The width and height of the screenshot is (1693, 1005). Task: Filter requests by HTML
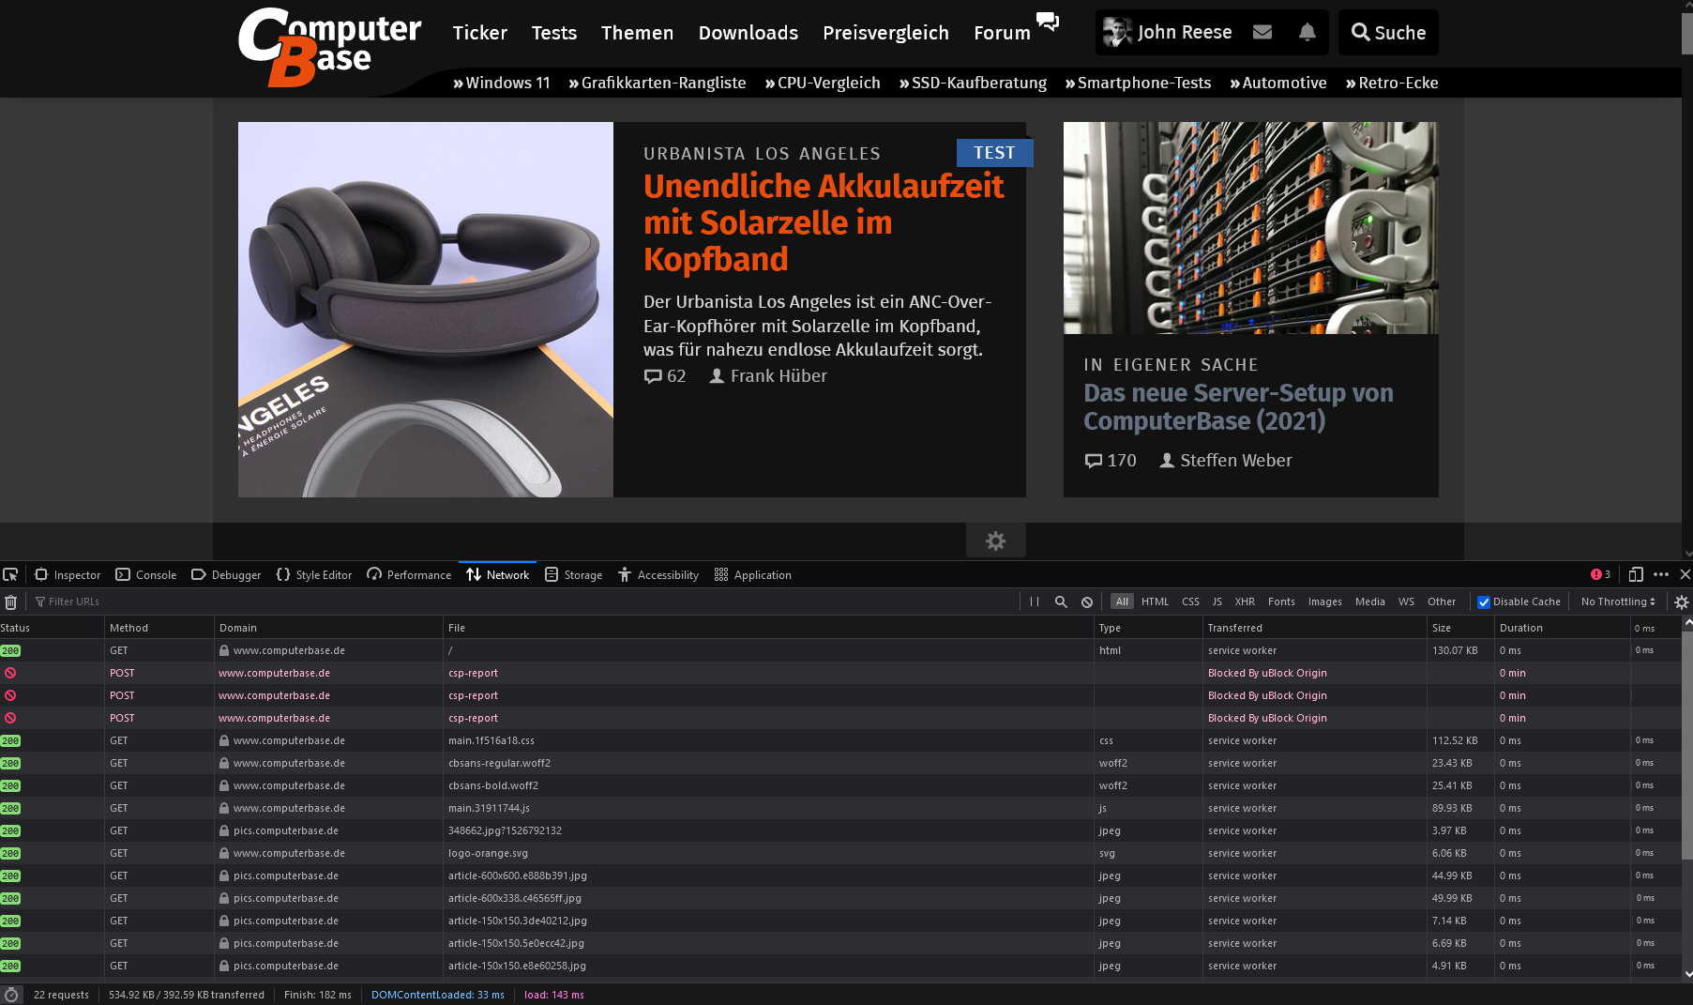tap(1155, 601)
